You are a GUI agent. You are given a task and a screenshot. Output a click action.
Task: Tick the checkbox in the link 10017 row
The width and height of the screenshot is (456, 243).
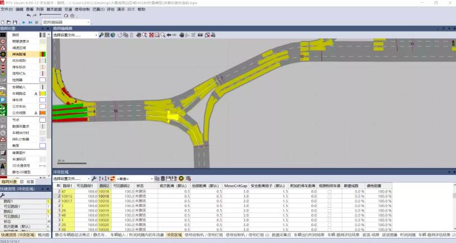(329, 201)
